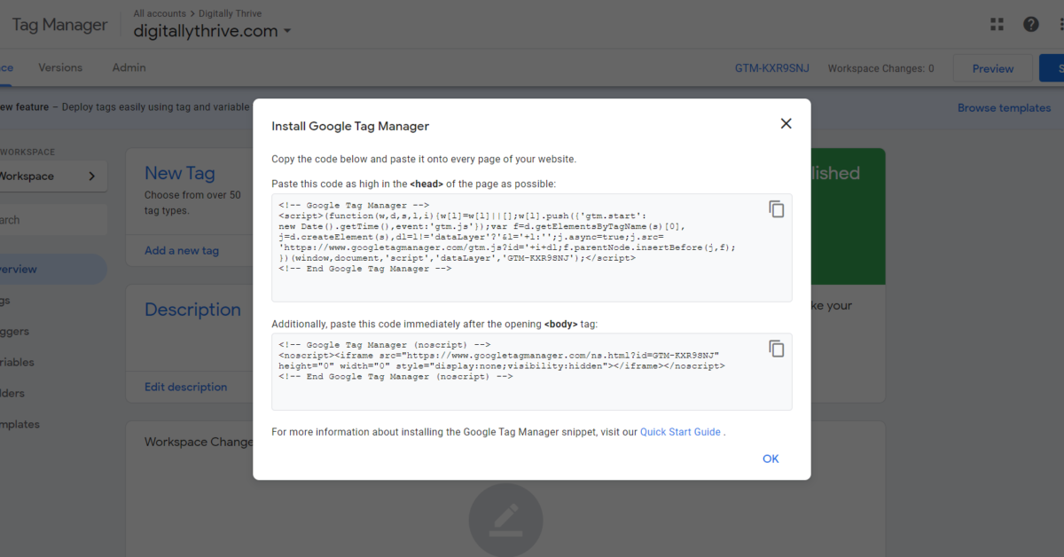Click Edit description link
This screenshot has width=1064, height=557.
click(186, 387)
